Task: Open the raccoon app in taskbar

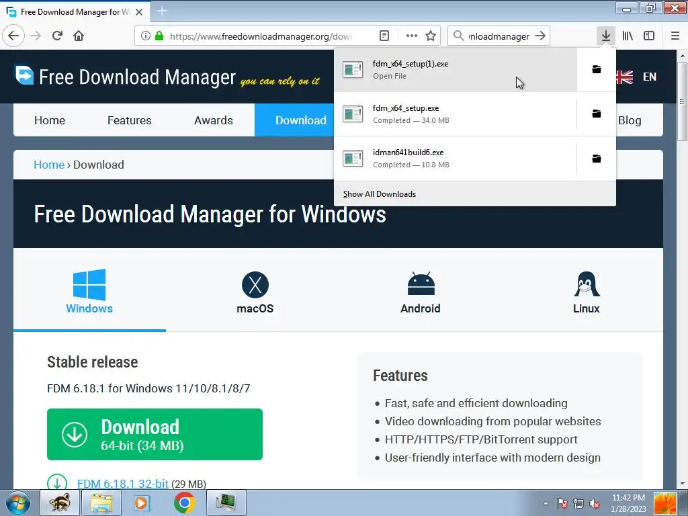Action: coord(60,503)
